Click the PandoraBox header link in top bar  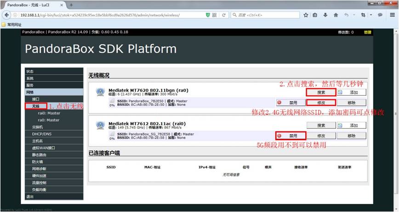34,32
